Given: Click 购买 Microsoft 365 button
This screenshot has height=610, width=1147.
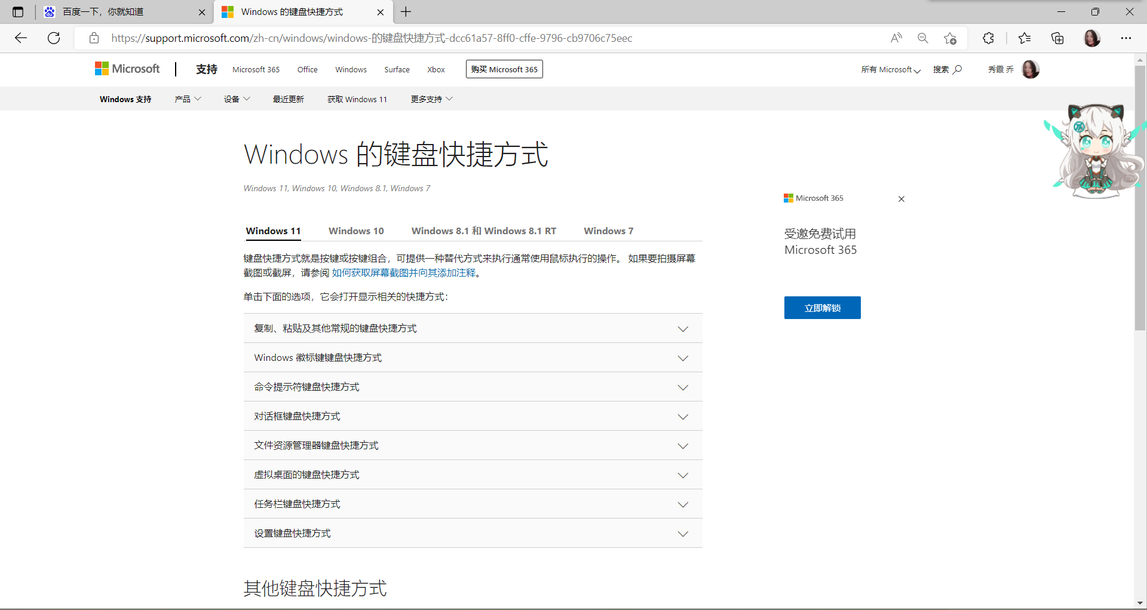Looking at the screenshot, I should point(504,69).
